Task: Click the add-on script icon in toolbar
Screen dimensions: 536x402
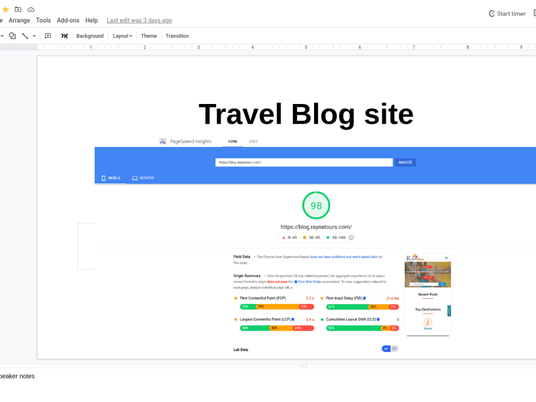Action: pos(64,36)
